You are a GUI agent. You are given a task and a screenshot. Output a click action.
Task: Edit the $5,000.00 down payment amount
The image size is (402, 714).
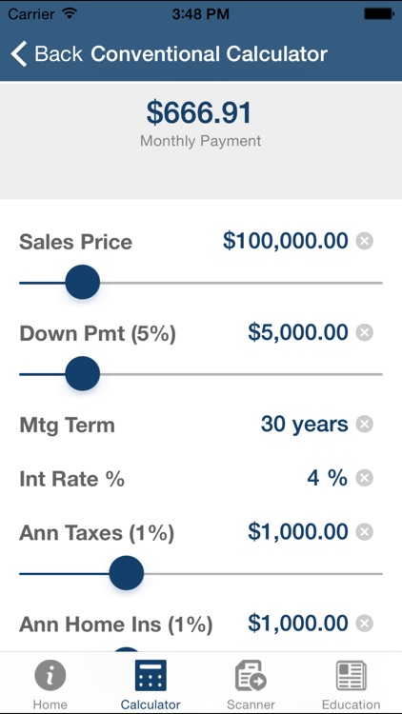298,332
